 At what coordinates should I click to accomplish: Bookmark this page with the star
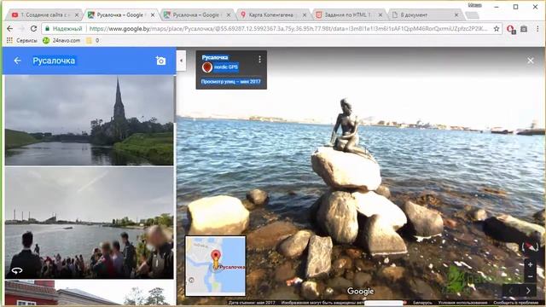click(x=497, y=28)
